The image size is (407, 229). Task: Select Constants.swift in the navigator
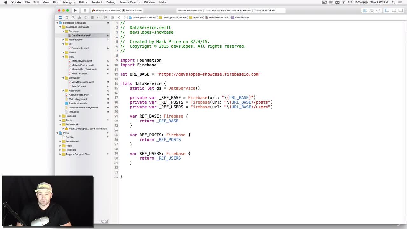[80, 48]
